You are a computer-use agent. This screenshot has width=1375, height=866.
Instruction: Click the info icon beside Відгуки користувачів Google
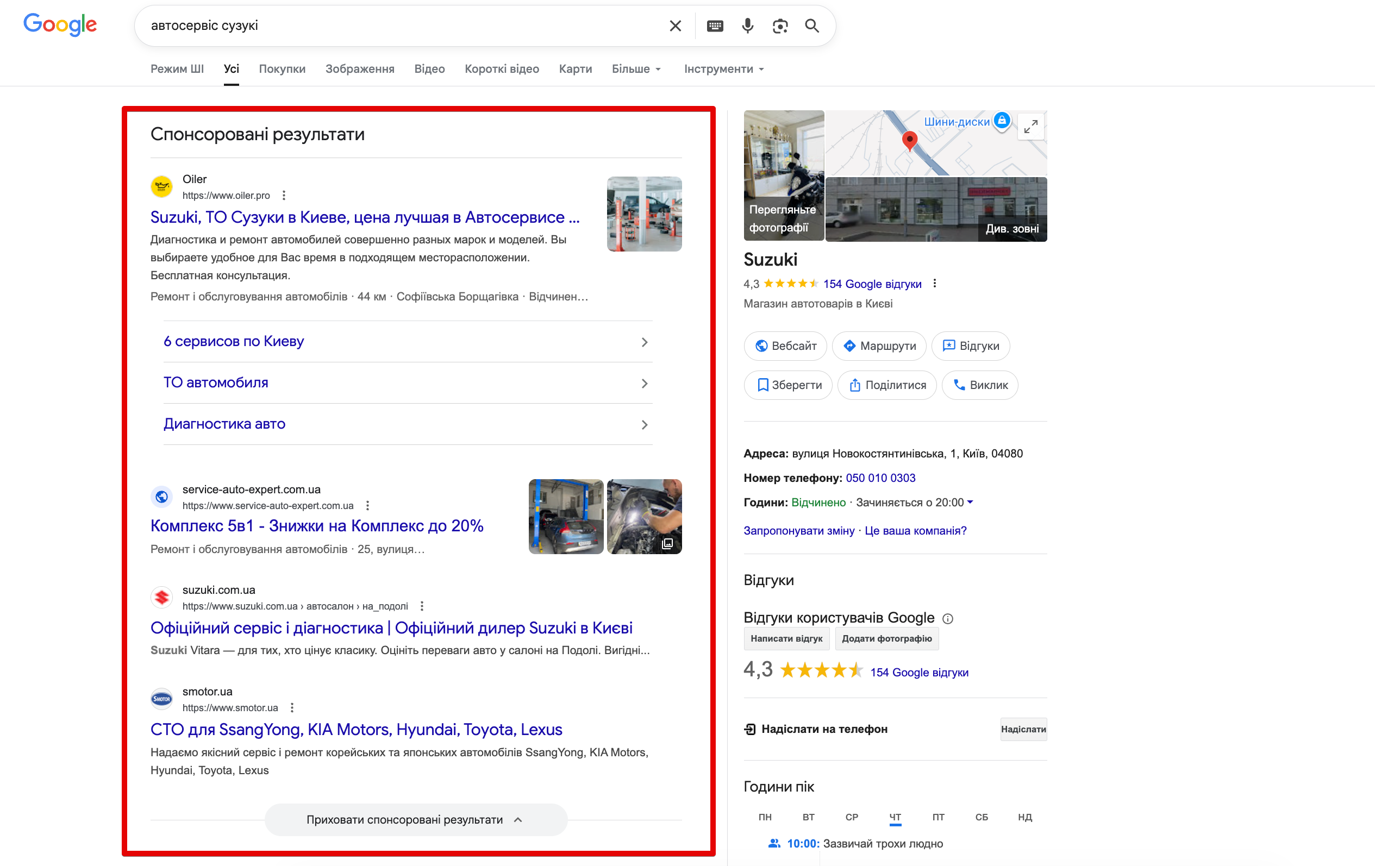coord(948,618)
